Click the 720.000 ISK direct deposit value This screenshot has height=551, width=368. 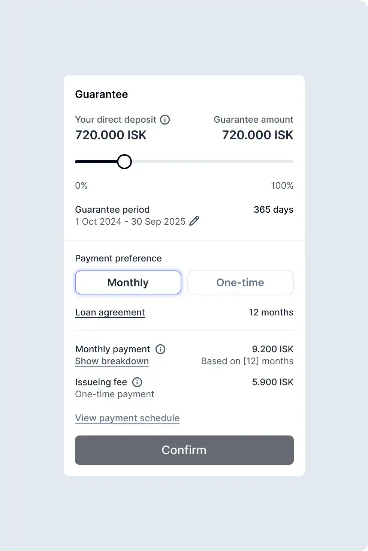111,135
